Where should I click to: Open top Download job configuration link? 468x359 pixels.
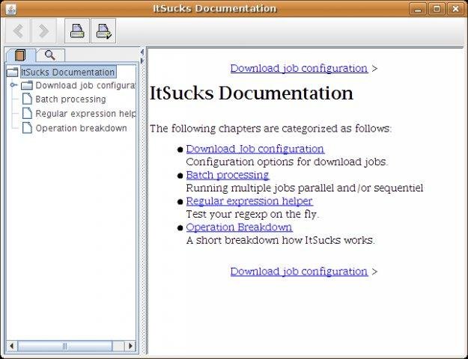pyautogui.click(x=299, y=68)
